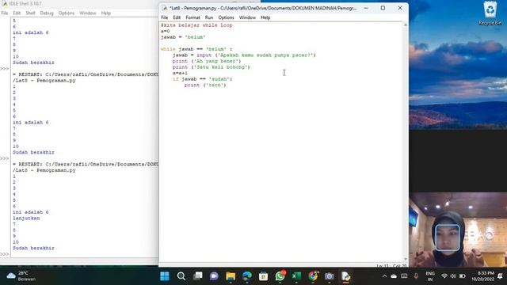The image size is (507, 285).
Task: Open Windows Start menu
Action: (x=165, y=276)
